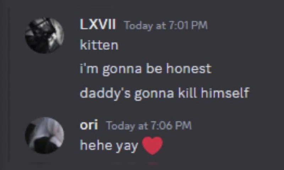Image resolution: width=284 pixels, height=170 pixels.
Task: Click the ori username
Action: click(89, 124)
